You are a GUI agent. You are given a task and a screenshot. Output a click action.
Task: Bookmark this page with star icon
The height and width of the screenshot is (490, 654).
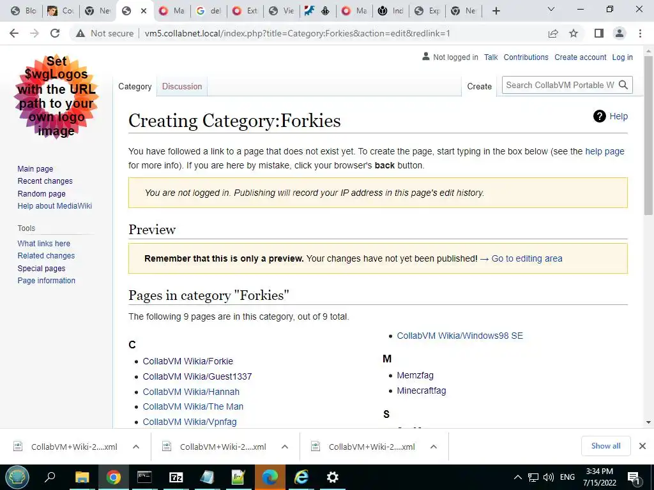[574, 33]
